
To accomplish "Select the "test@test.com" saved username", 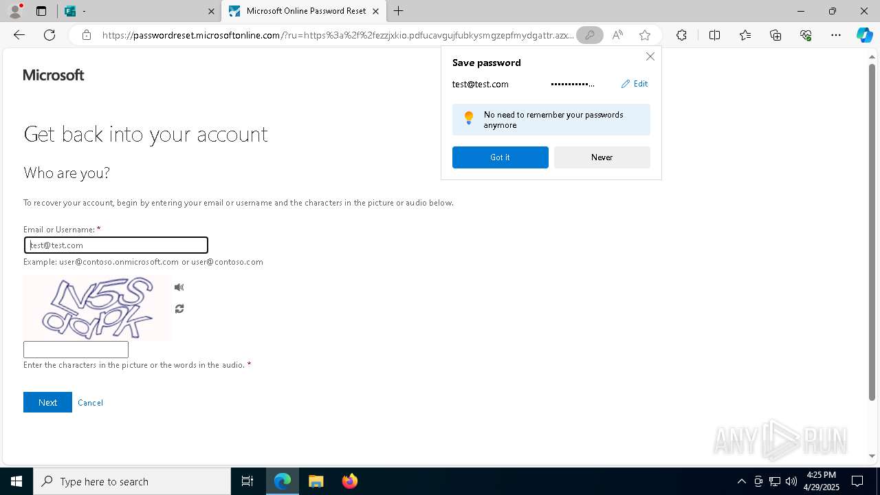I will 481,84.
